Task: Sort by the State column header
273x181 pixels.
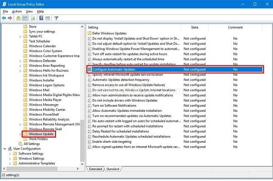Action: [x=194, y=27]
